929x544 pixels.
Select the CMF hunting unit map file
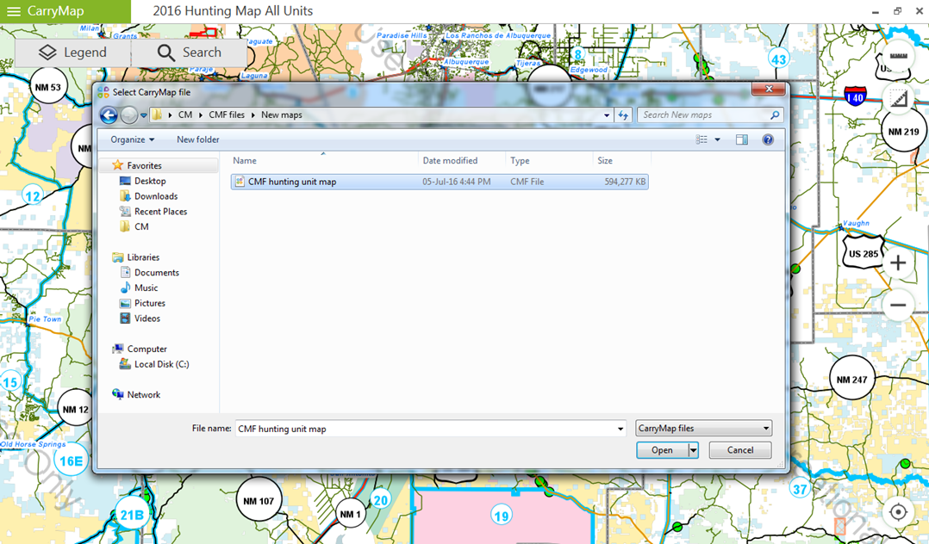pyautogui.click(x=440, y=182)
